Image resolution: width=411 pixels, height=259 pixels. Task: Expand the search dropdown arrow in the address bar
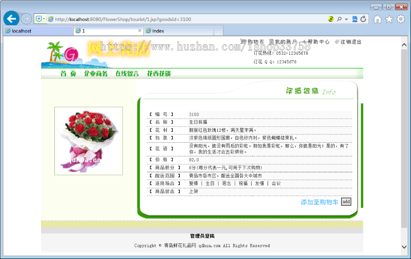click(x=346, y=19)
